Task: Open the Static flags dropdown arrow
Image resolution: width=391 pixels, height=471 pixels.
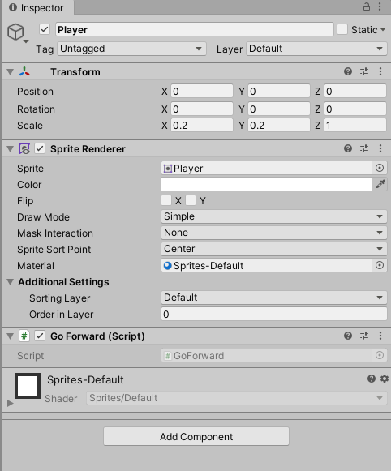Action: pyautogui.click(x=383, y=29)
